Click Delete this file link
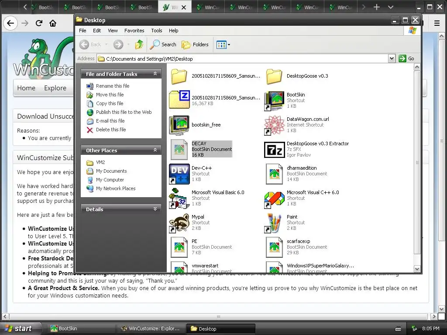Image resolution: width=447 pixels, height=335 pixels. (x=111, y=129)
